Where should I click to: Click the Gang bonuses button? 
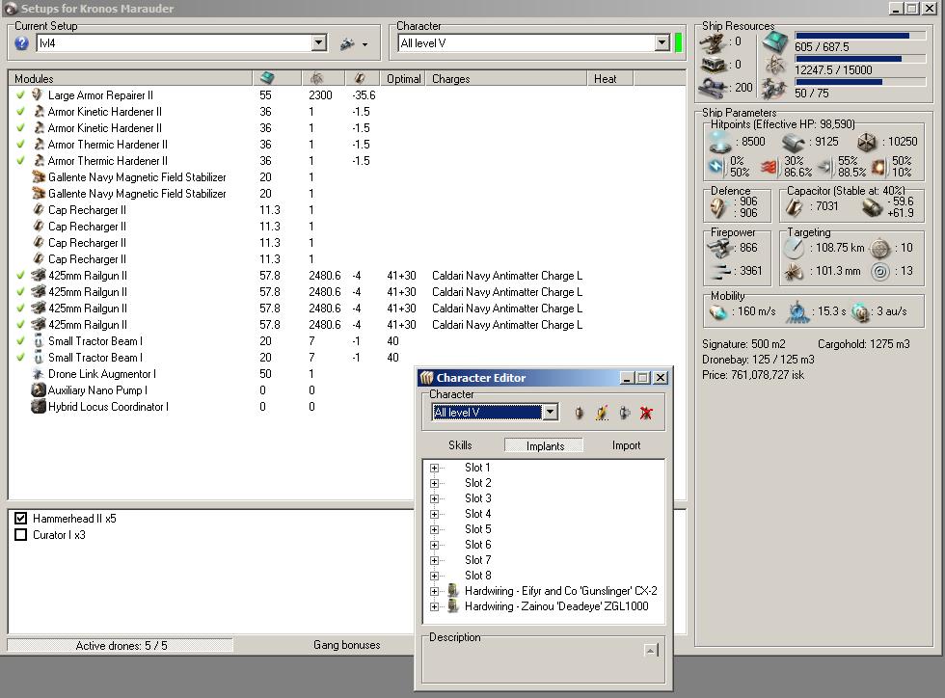[x=346, y=645]
